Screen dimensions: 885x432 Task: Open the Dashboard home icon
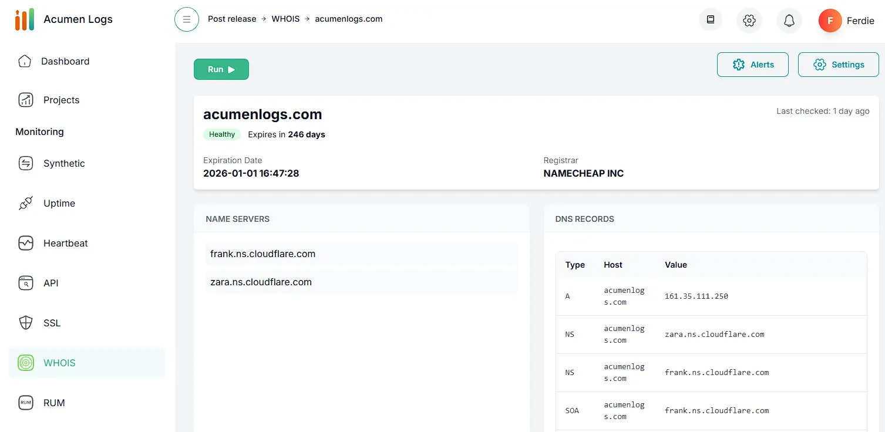25,61
